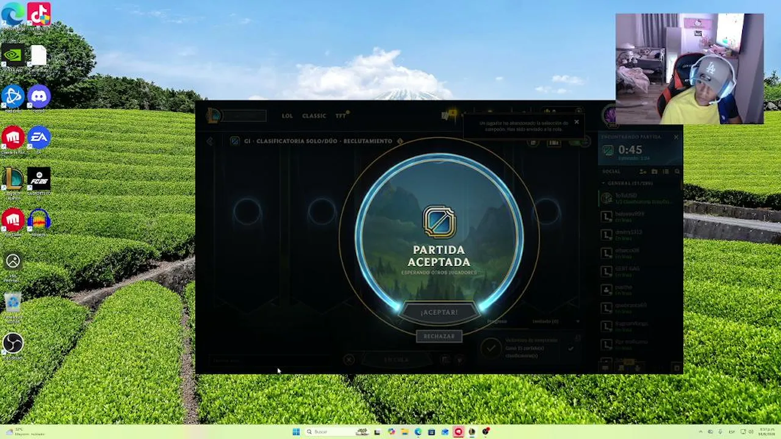The width and height of the screenshot is (781, 439).
Task: Launch the Discord desktop shortcut
Action: pyautogui.click(x=38, y=98)
